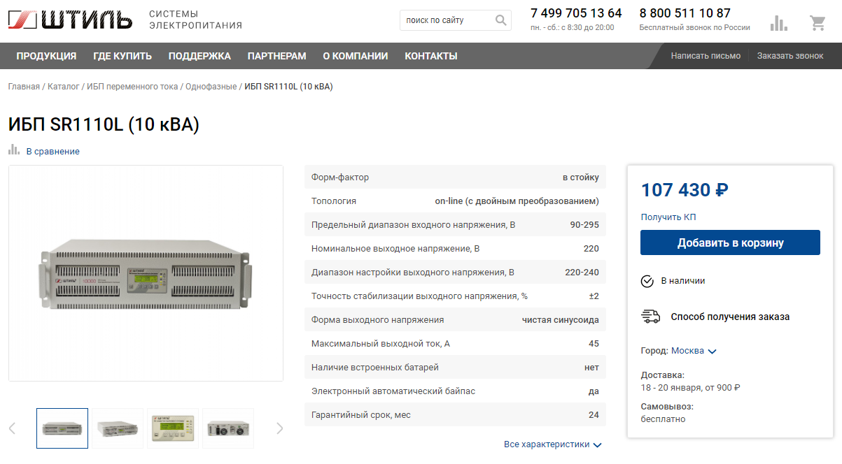Viewport: 842px width, 464px height.
Task: Open comparison chart icon in header
Action: pyautogui.click(x=778, y=23)
